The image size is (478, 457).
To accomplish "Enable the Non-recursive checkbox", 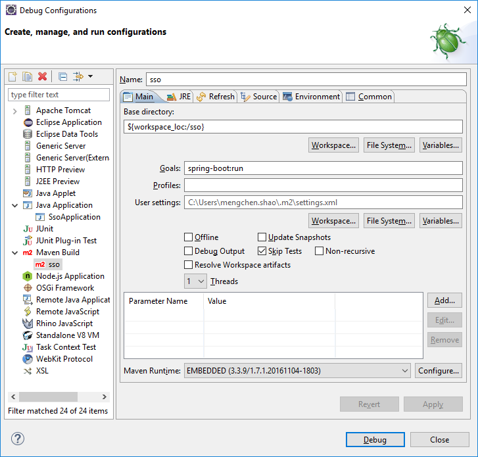I will coord(319,251).
